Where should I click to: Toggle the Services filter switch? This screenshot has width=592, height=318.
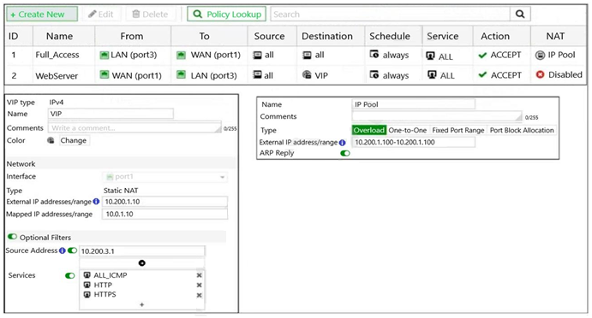tap(70, 276)
